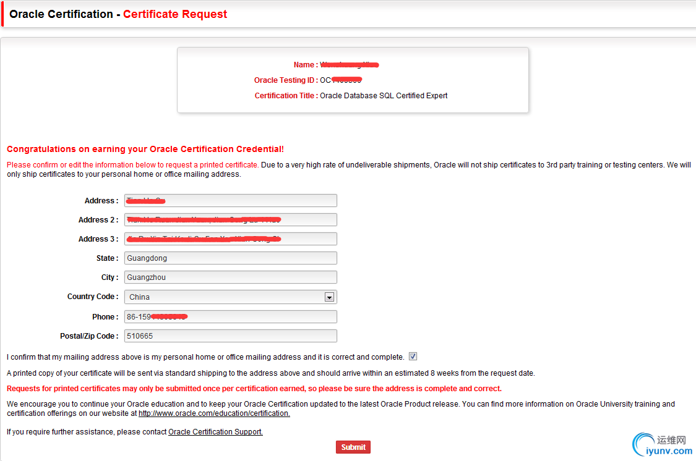This screenshot has width=696, height=461.
Task: Click into the first Address input field
Action: click(230, 200)
